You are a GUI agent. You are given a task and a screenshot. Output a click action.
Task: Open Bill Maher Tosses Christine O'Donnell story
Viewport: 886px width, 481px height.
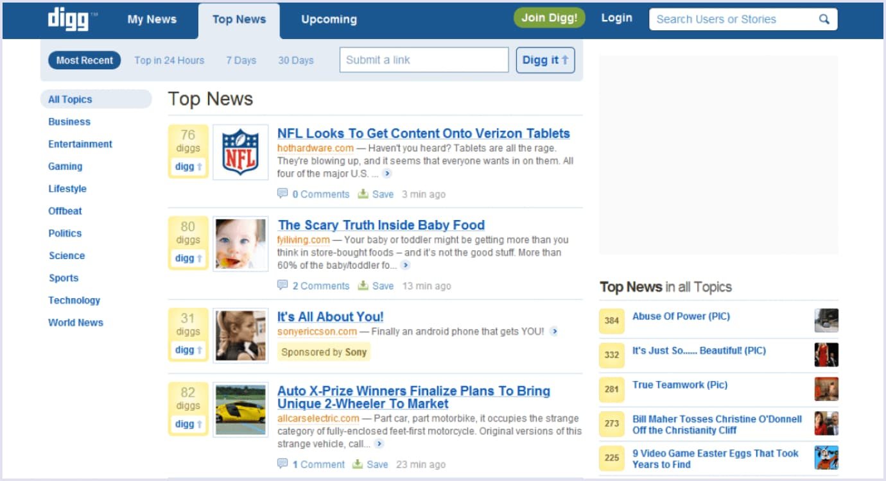tap(717, 425)
